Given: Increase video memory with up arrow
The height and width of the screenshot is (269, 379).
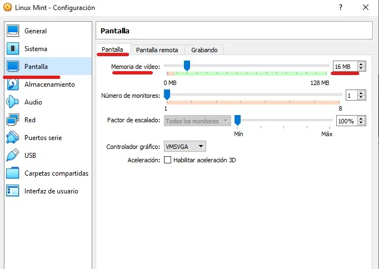Looking at the screenshot, I should click(x=361, y=64).
